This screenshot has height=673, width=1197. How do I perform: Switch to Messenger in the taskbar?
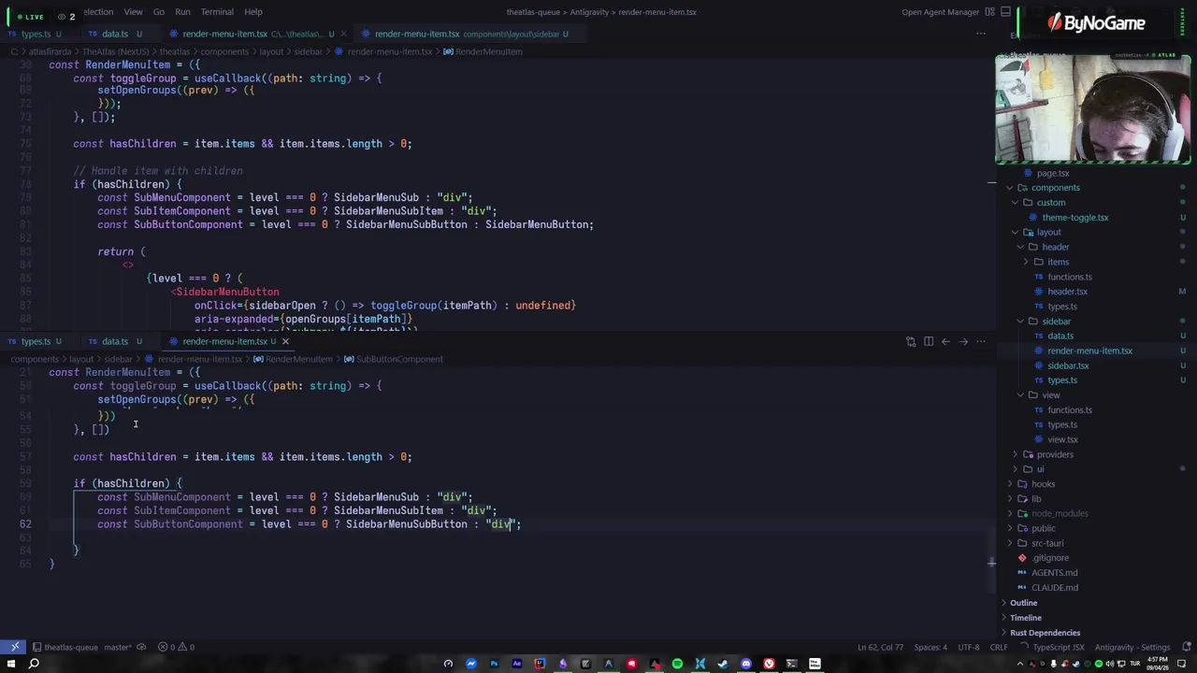471,664
